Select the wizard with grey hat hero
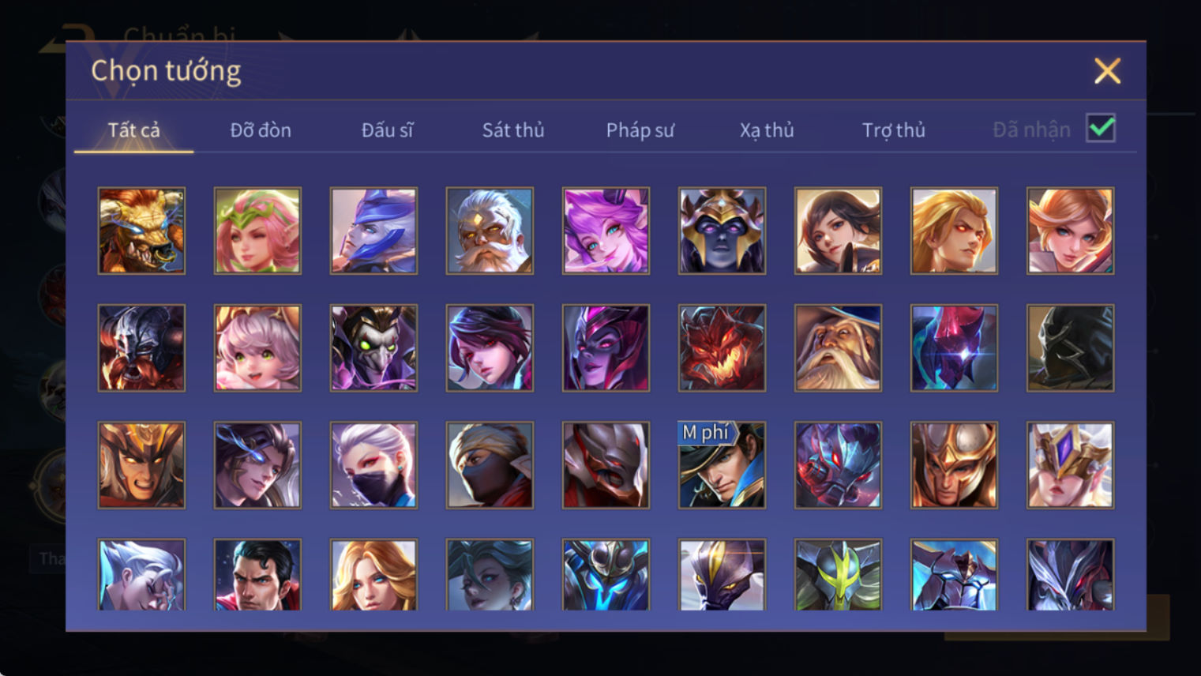 click(x=838, y=348)
